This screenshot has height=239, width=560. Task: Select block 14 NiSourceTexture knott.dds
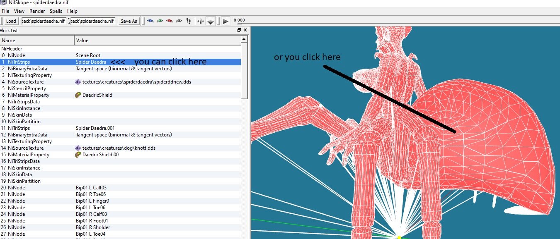click(120, 148)
